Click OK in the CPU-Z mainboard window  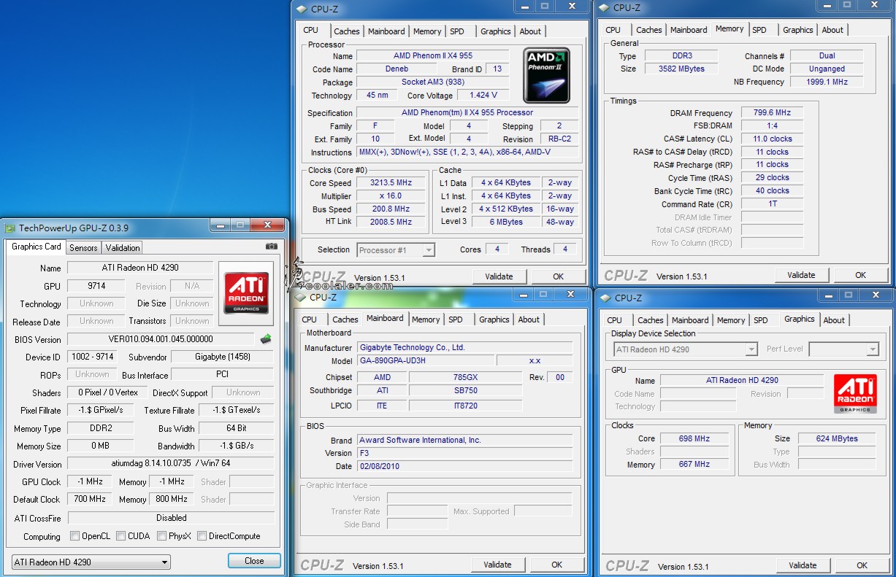pos(557,565)
